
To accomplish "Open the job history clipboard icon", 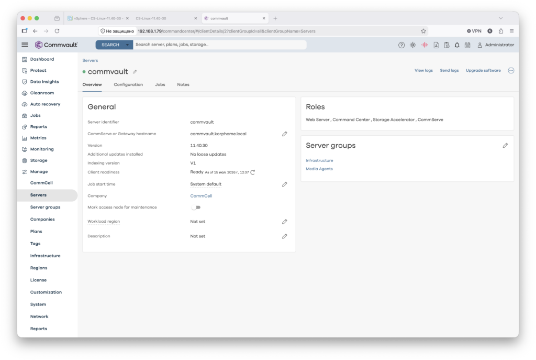I will (x=446, y=45).
